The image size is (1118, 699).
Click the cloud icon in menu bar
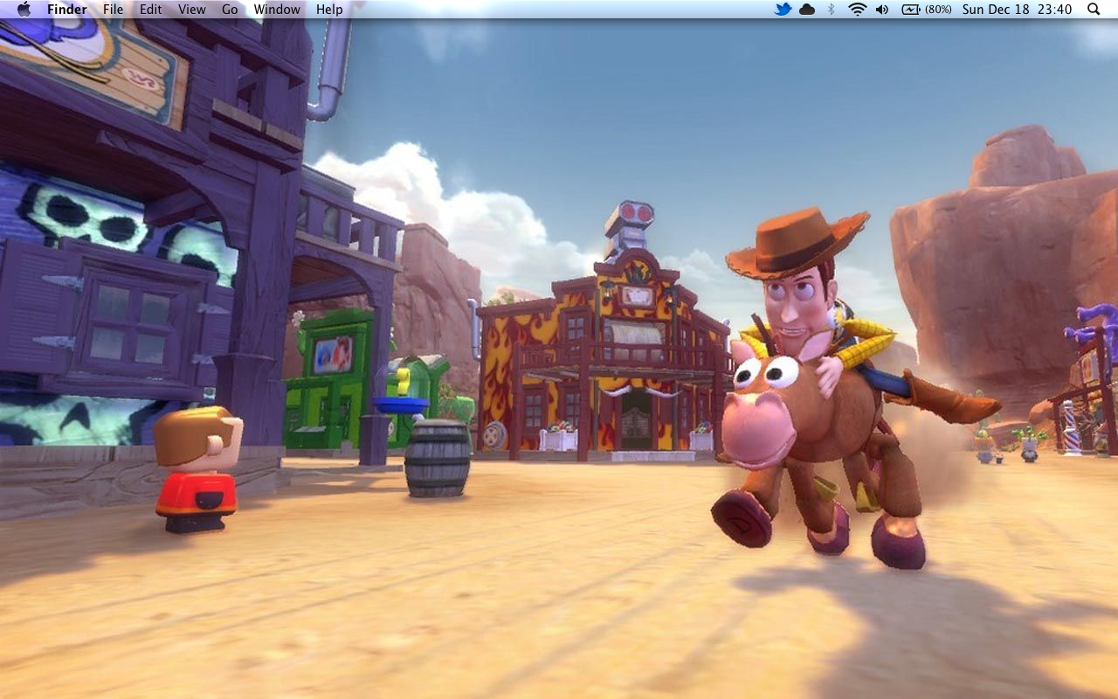click(807, 10)
